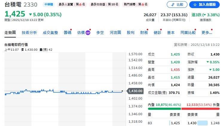Click the 均價 value 1,424

[175, 85]
